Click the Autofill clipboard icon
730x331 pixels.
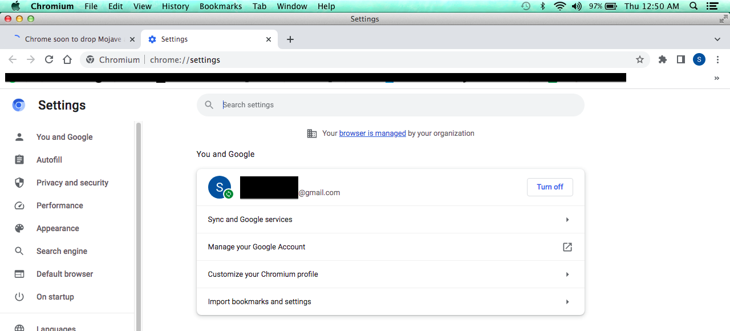[19, 160]
